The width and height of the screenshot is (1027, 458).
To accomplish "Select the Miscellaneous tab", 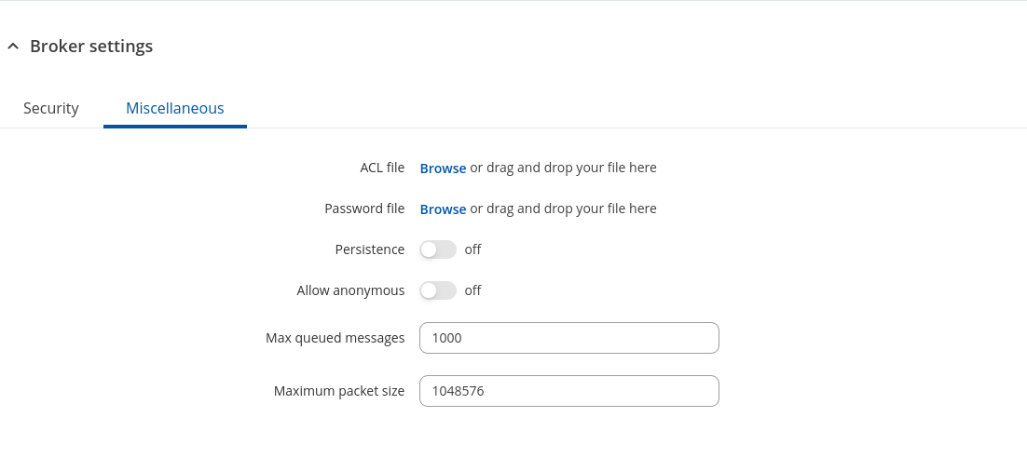I will coord(175,108).
